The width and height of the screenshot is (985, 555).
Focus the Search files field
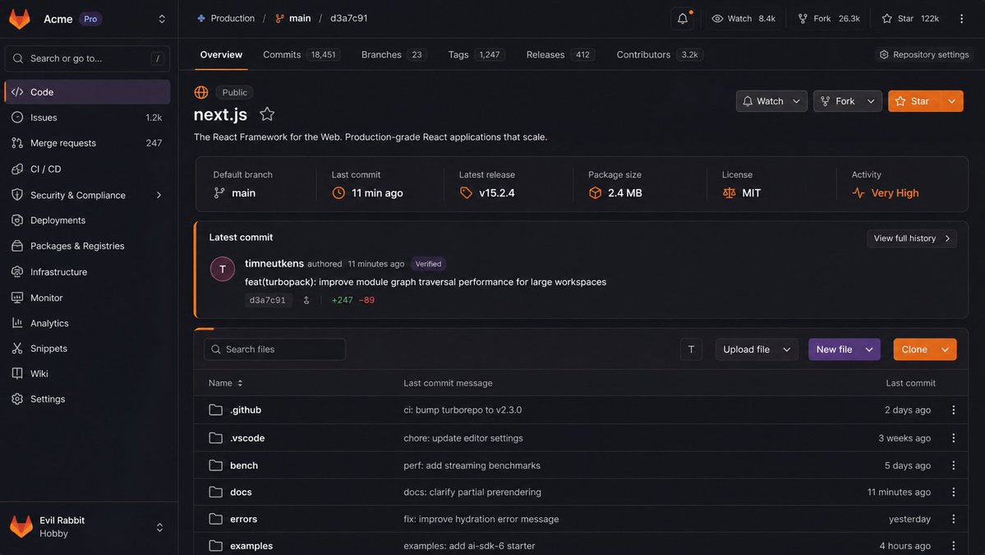pos(274,349)
